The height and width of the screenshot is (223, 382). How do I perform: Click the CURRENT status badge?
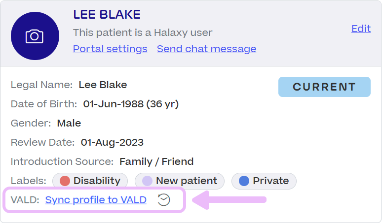[x=324, y=87]
